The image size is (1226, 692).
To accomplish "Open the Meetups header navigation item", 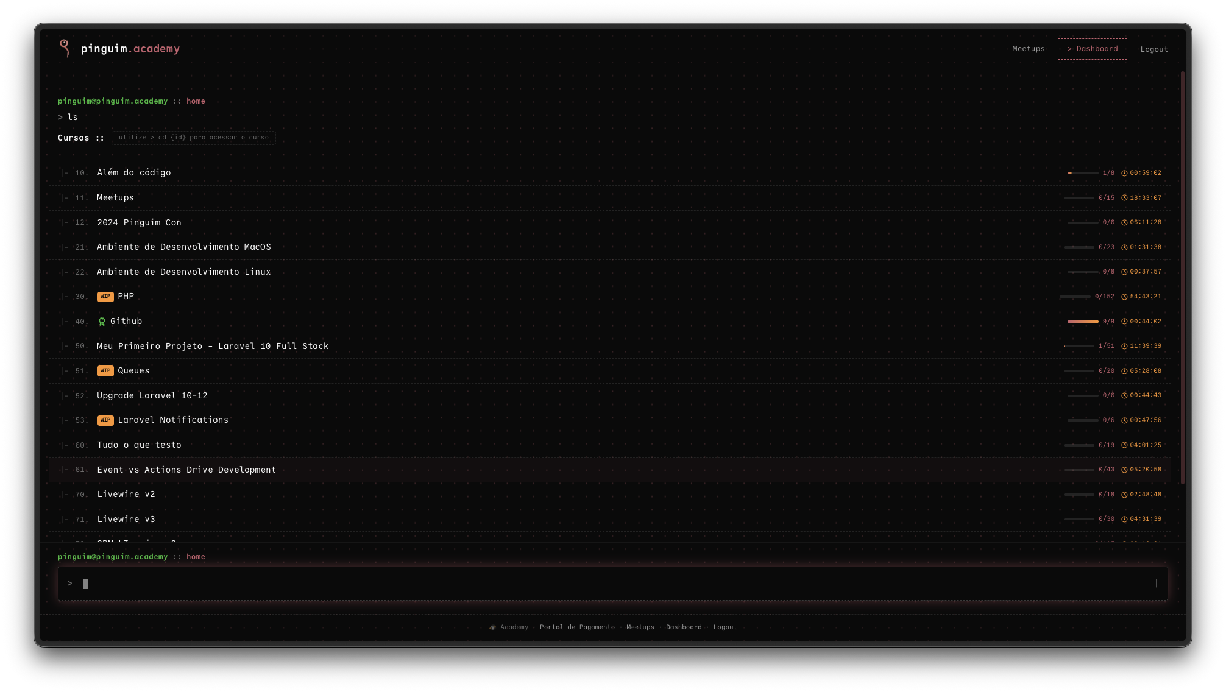I will [1028, 49].
